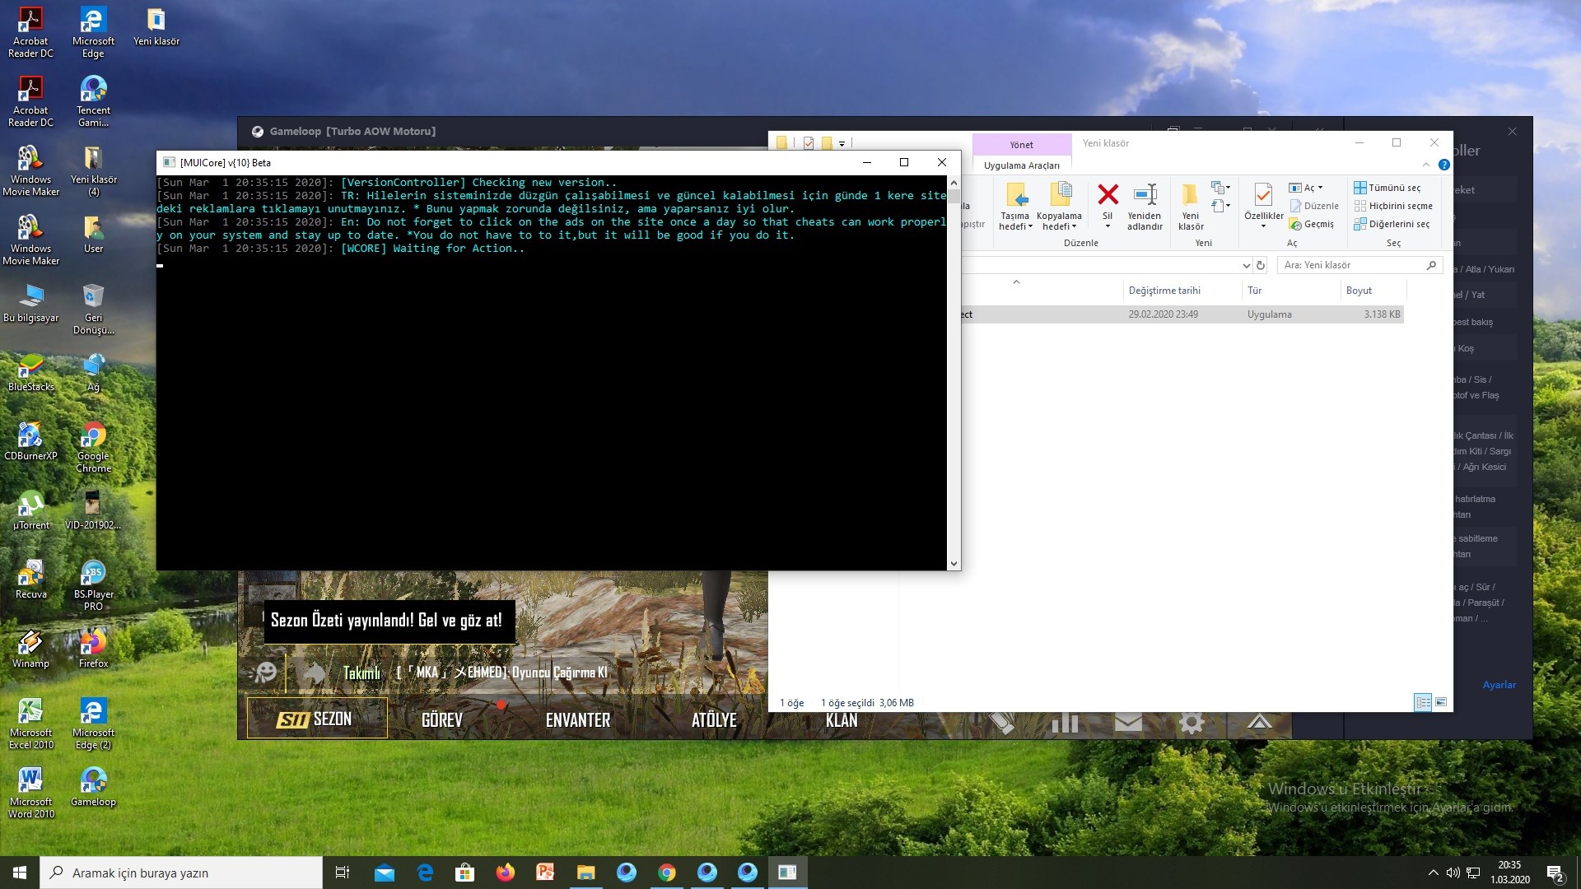Select the Recuva desktop shortcut

[x=31, y=579]
